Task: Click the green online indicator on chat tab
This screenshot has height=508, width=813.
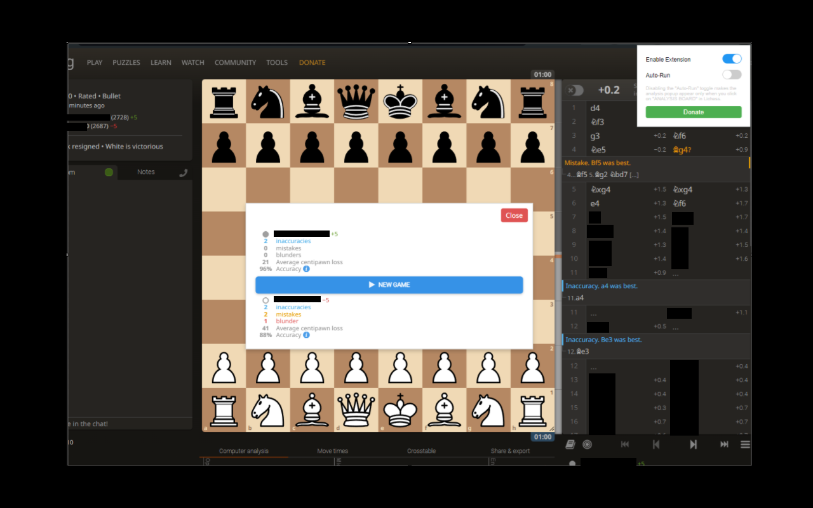Action: point(108,171)
